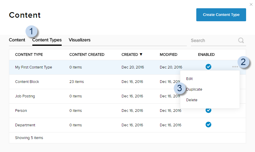Toggle enabled checkmark for Person row
This screenshot has width=255, height=152.
[x=208, y=110]
